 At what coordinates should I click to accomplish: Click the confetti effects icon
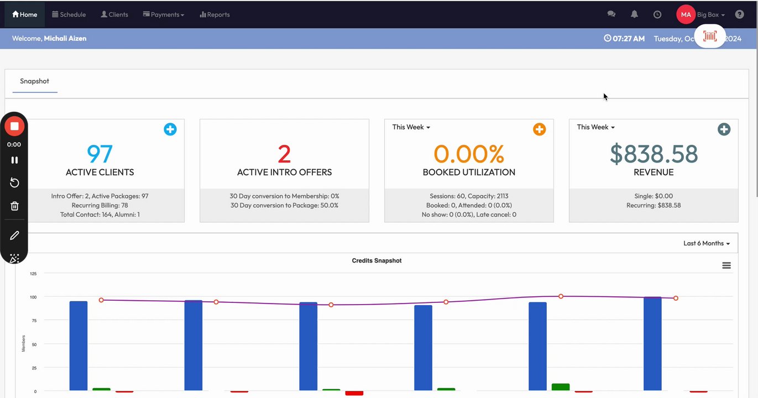click(x=14, y=258)
